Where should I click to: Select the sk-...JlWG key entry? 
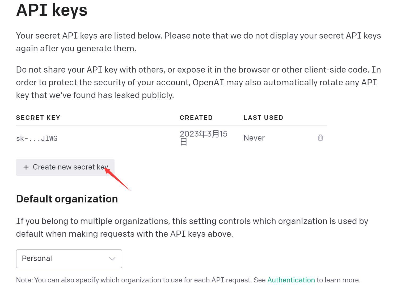(37, 138)
